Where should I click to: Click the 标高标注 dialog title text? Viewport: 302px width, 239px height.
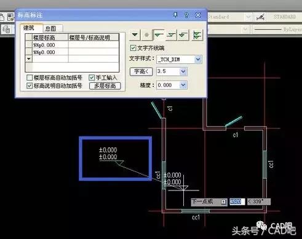pos(30,15)
